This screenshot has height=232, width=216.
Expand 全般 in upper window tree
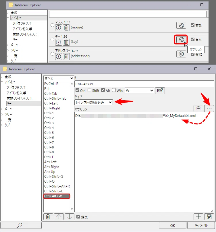coord(8,13)
